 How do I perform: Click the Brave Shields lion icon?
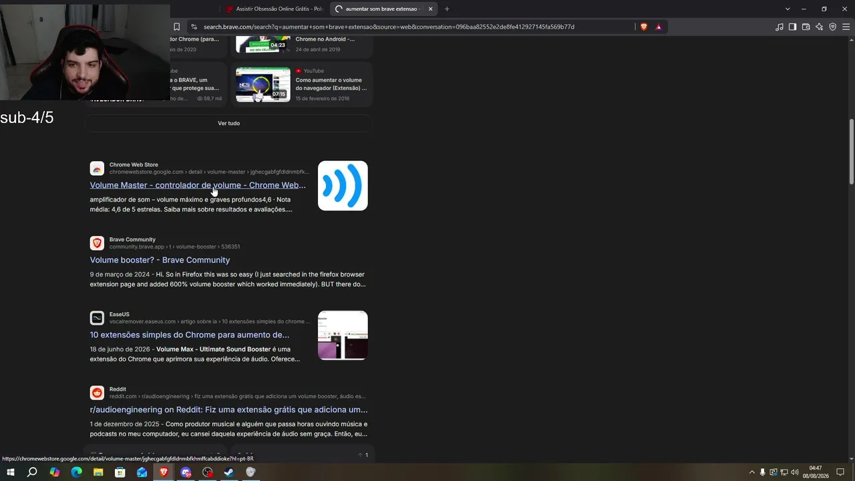coord(644,27)
